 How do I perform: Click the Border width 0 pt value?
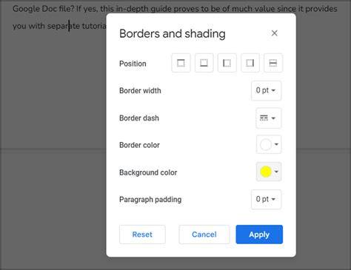tap(262, 90)
